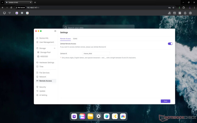
Task: Open the colorful petals photos app in dock
Action: (x=123, y=116)
